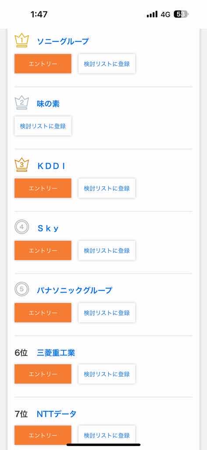This screenshot has height=450, width=207.
Task: Add 味の素 to 検討リスト
Action: tap(43, 126)
